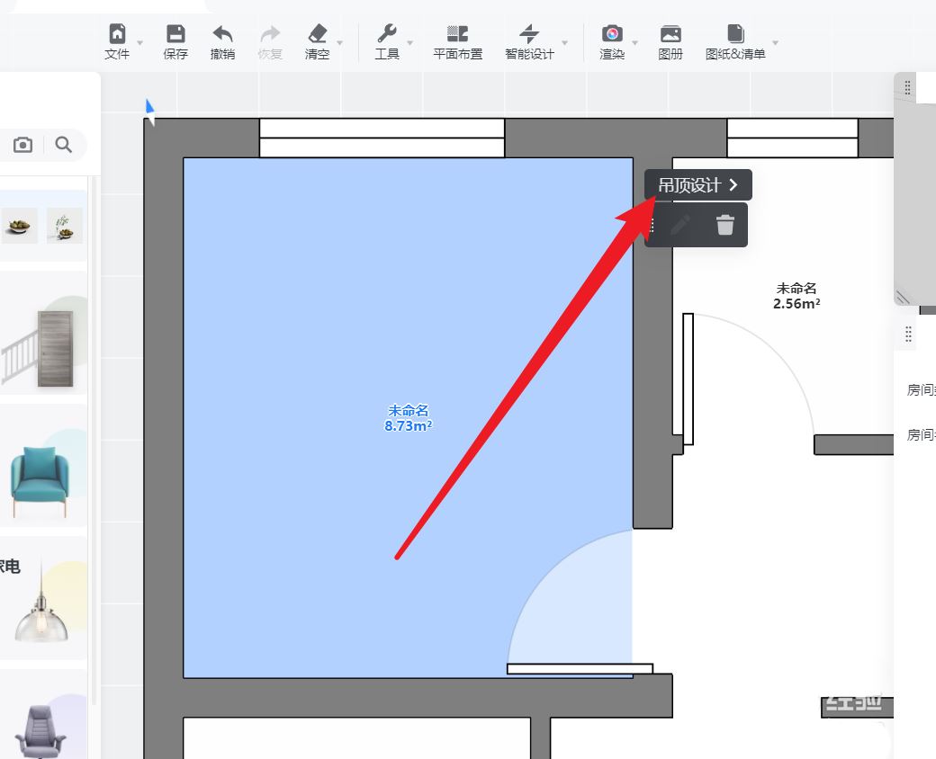Click the magnifier search icon
Viewport: 936px width, 759px height.
[x=63, y=145]
